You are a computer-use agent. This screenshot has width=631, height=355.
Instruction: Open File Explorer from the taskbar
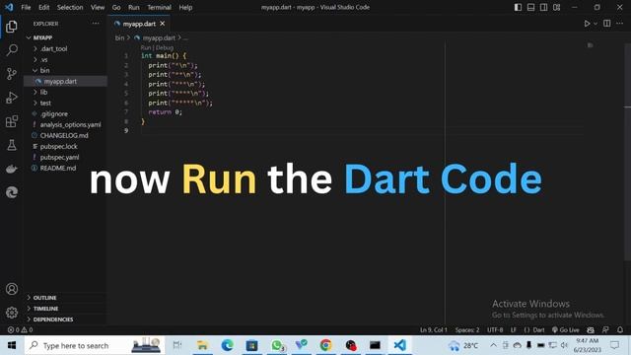[202, 345]
